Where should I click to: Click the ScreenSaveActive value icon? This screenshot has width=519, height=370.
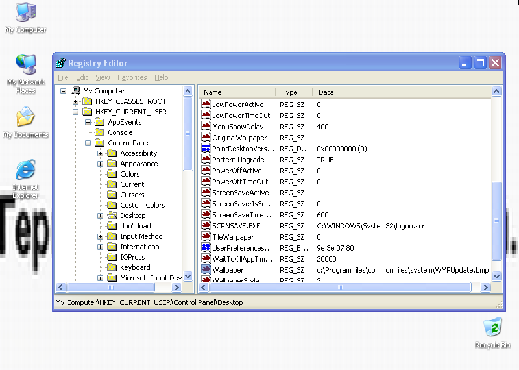(206, 192)
